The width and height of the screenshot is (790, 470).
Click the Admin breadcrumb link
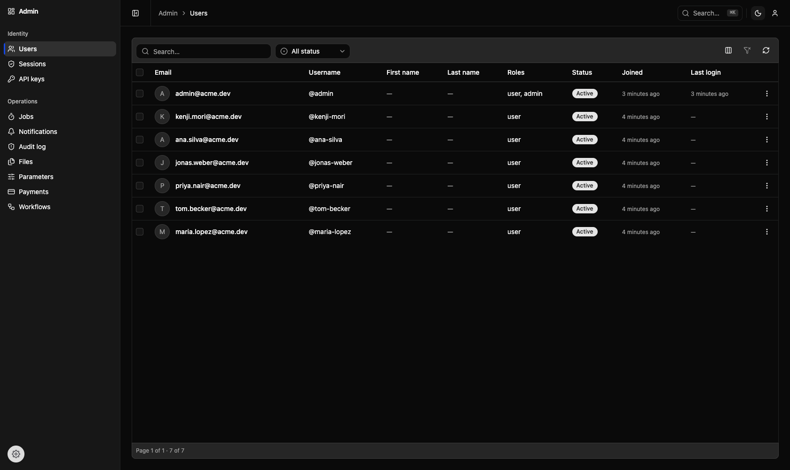[x=168, y=13]
